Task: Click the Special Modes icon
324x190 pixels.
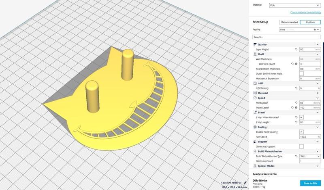Action: tap(255, 166)
